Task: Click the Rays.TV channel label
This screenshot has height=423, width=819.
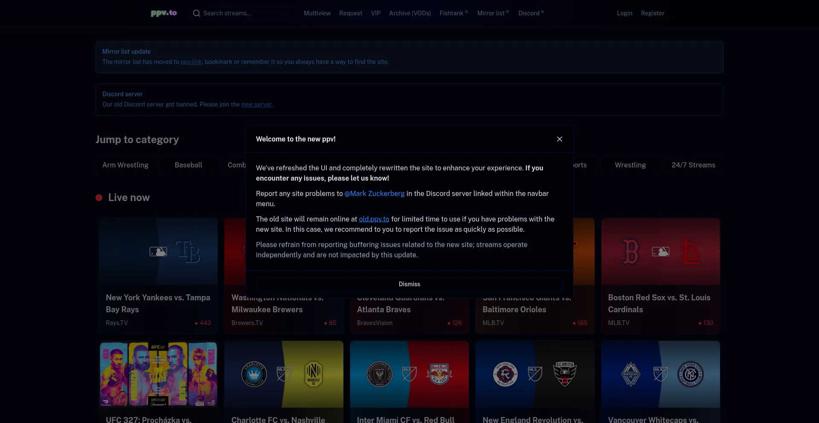Action: click(x=117, y=323)
